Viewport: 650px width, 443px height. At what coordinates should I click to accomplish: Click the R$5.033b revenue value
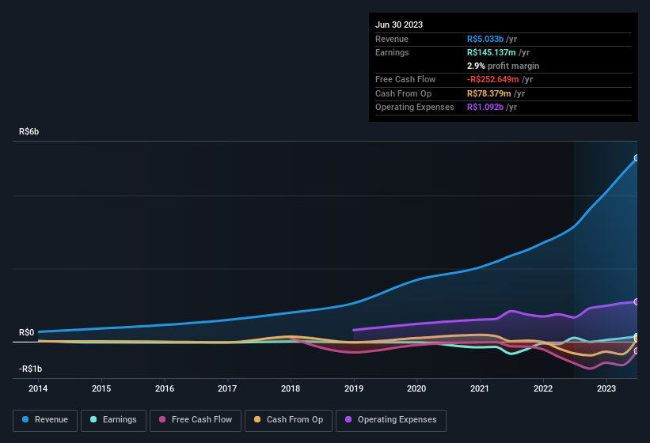(x=485, y=39)
